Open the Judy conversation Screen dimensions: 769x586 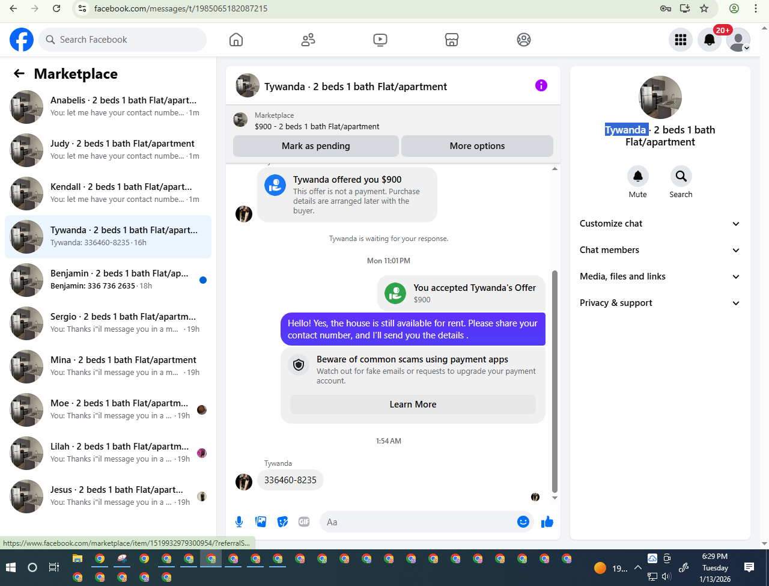108,150
